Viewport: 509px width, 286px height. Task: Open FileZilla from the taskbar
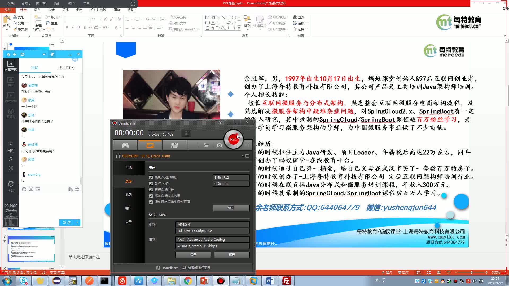click(286, 281)
